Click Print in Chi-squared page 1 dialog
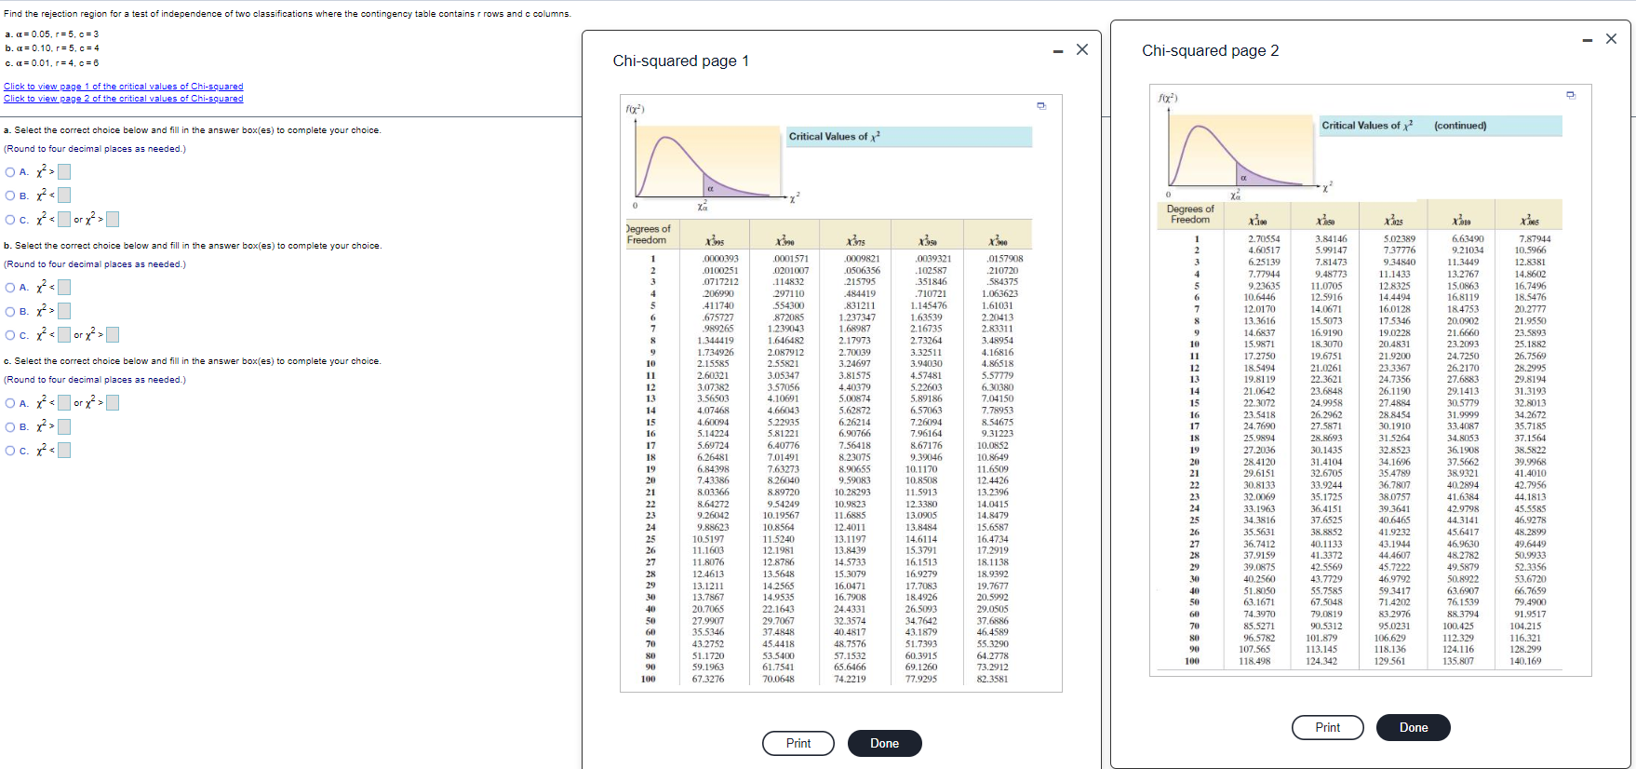The image size is (1636, 769). pyautogui.click(x=798, y=743)
